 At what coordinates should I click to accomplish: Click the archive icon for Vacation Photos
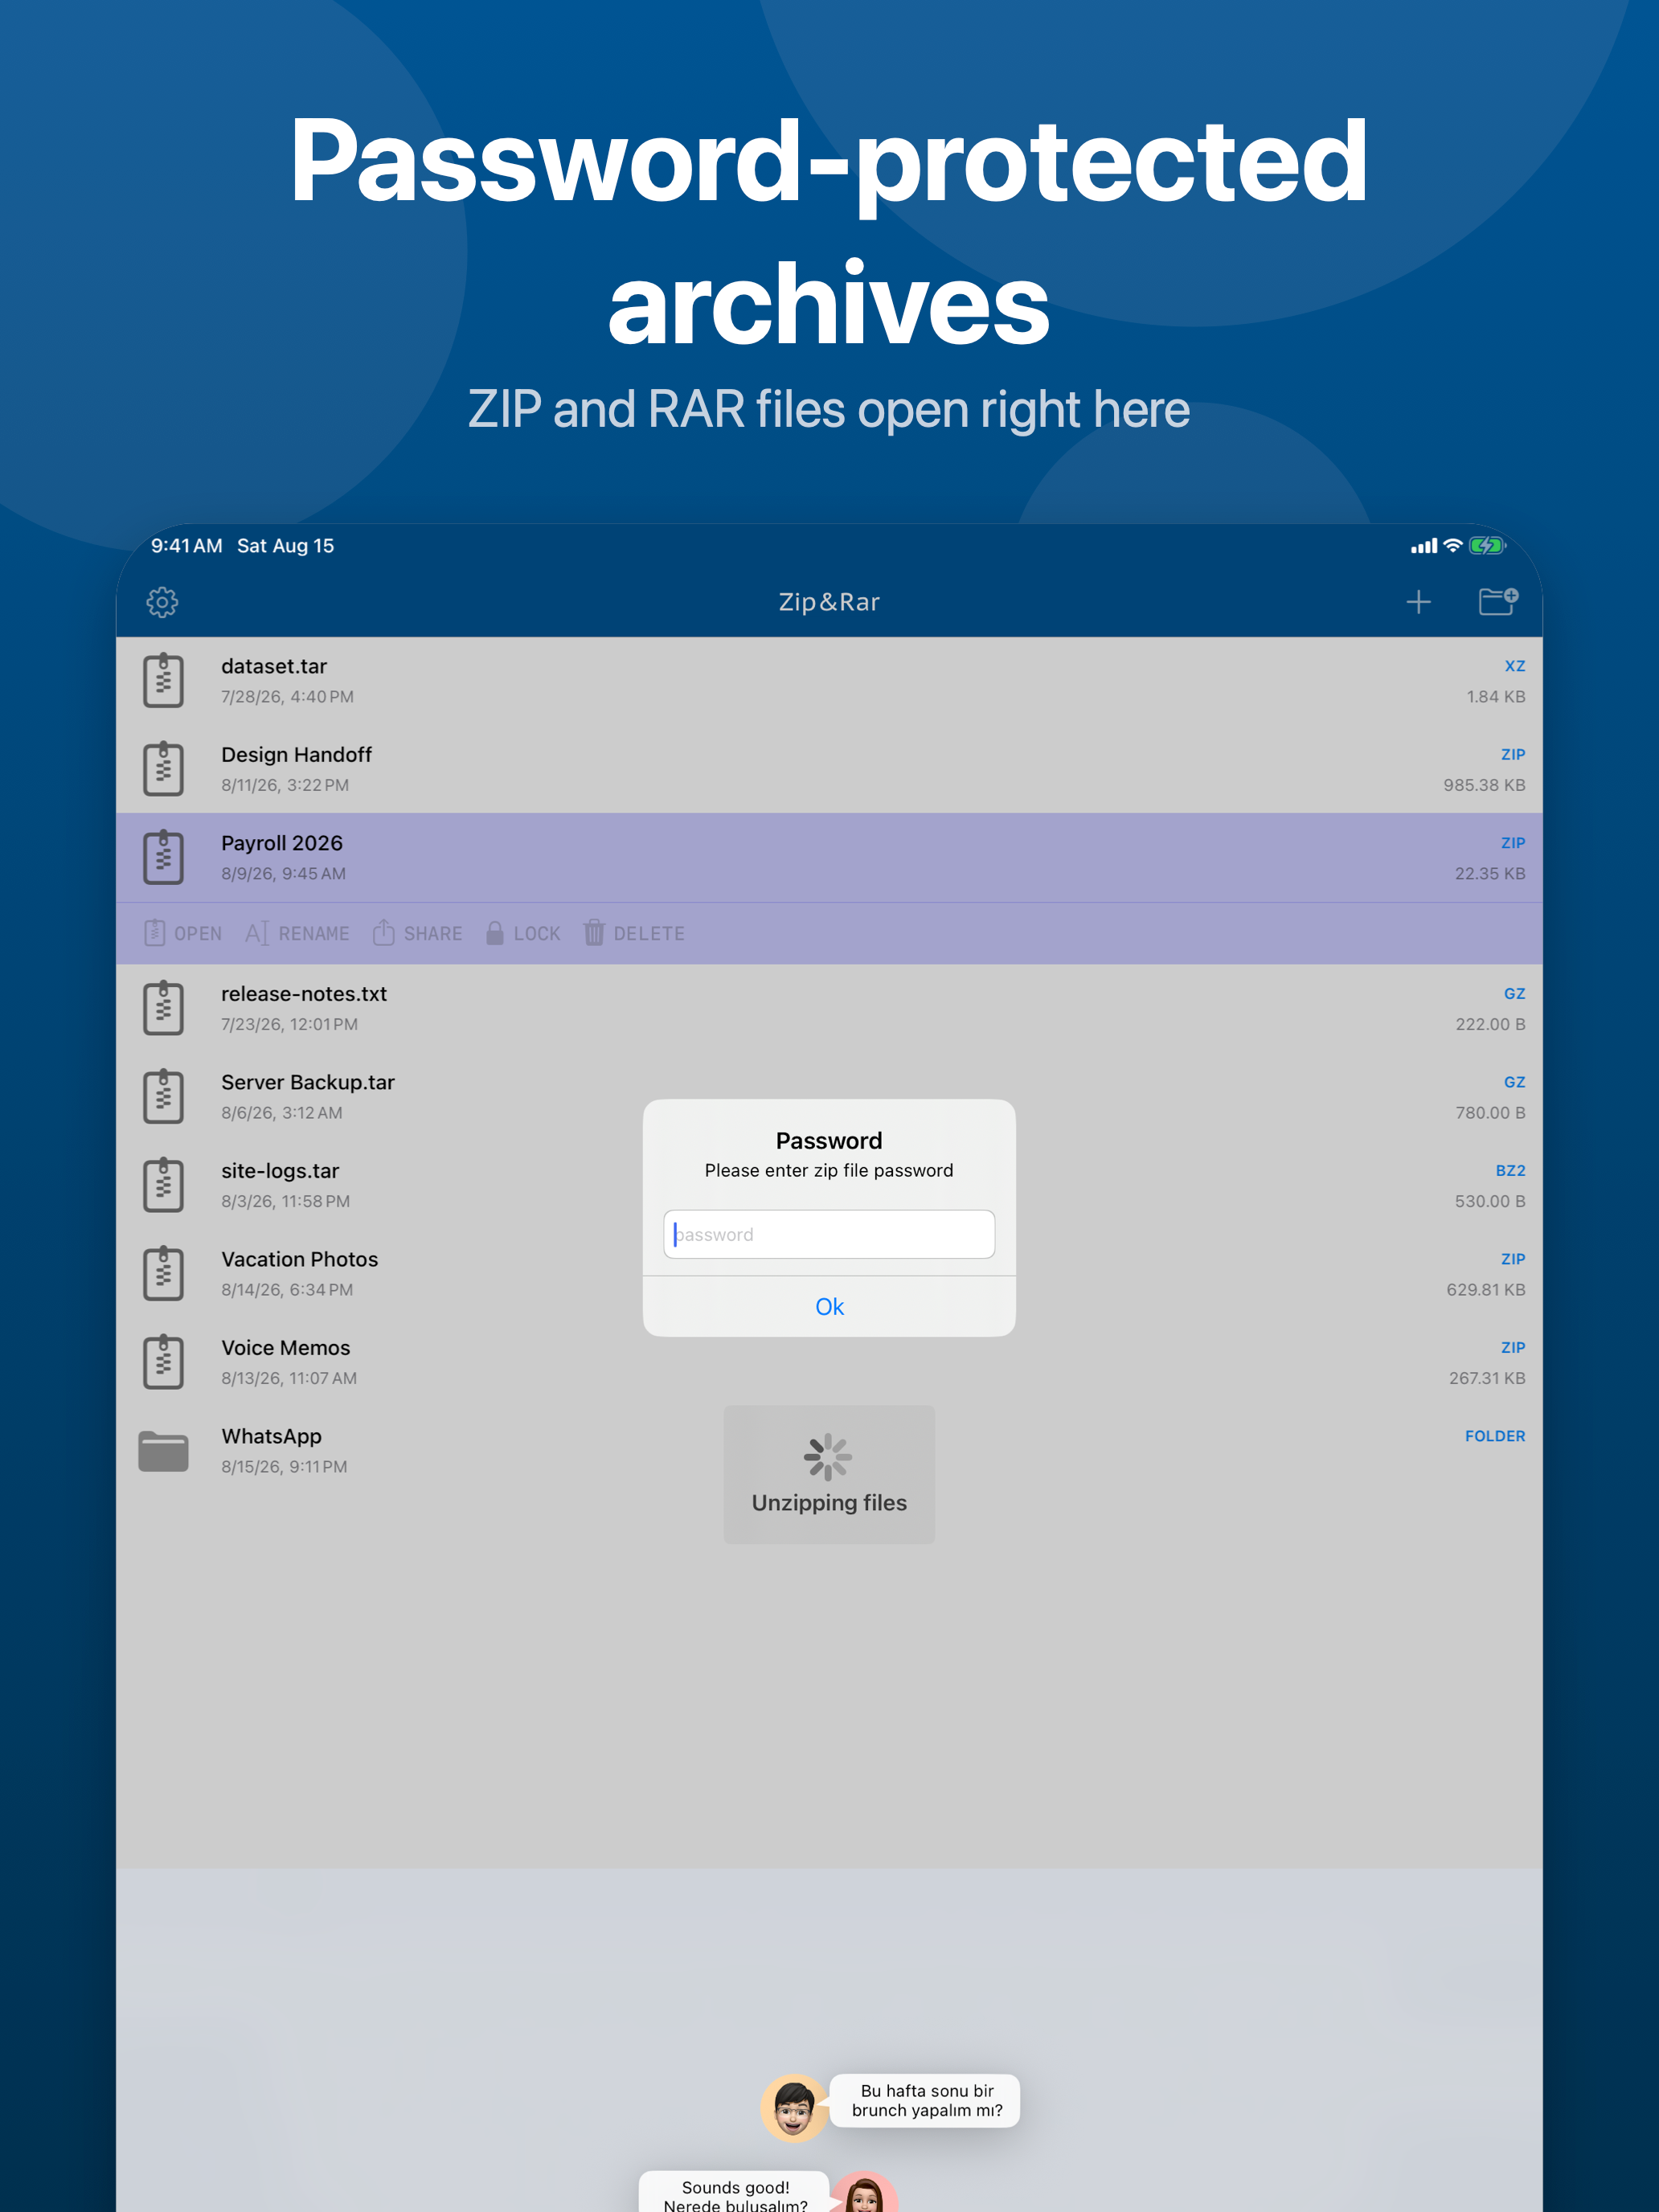[x=163, y=1274]
